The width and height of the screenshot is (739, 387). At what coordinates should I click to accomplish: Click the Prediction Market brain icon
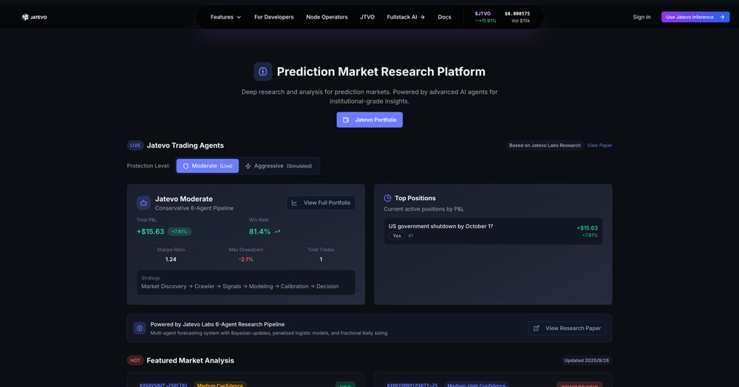pyautogui.click(x=262, y=72)
